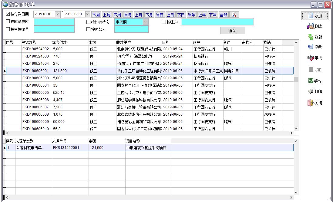Image resolution: width=333 pixels, height=204 pixels.
Task: Expand the 未核销 status dropdown
Action: [x=146, y=22]
